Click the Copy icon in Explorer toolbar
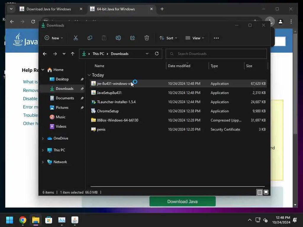303x227 pixels. [90, 38]
